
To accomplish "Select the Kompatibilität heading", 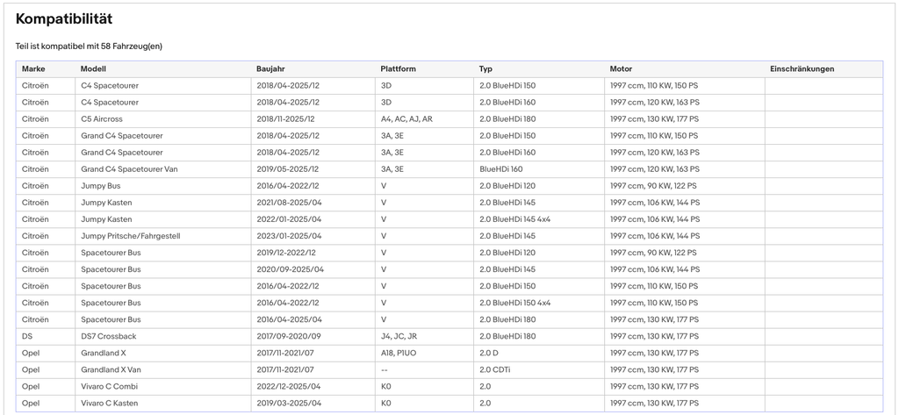I will (x=63, y=19).
